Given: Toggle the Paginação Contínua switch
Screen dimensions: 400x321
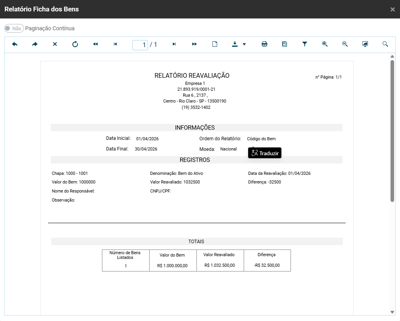Looking at the screenshot, I should pyautogui.click(x=14, y=28).
